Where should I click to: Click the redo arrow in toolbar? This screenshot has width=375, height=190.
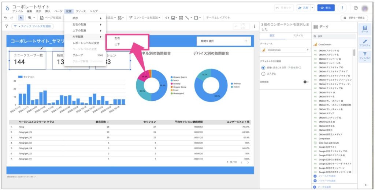12,18
